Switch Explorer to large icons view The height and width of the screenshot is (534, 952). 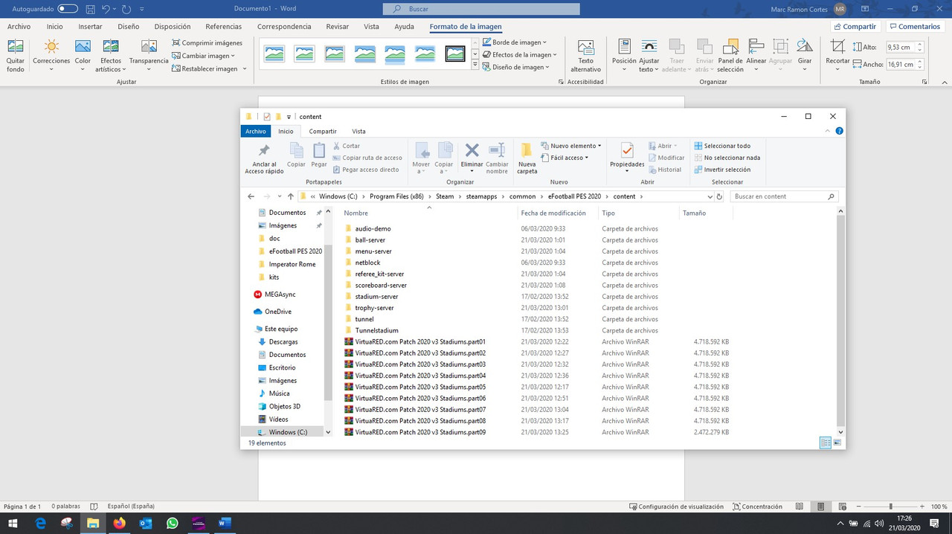click(837, 443)
